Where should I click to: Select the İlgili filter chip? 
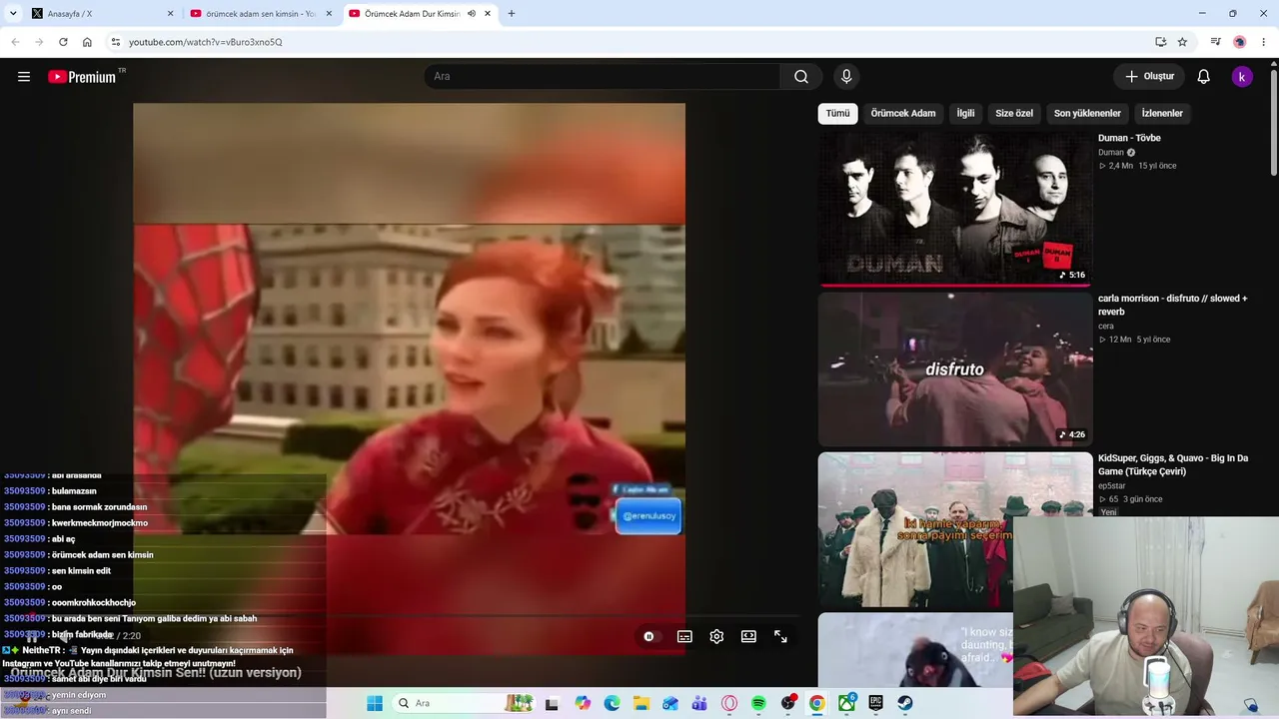click(x=965, y=113)
